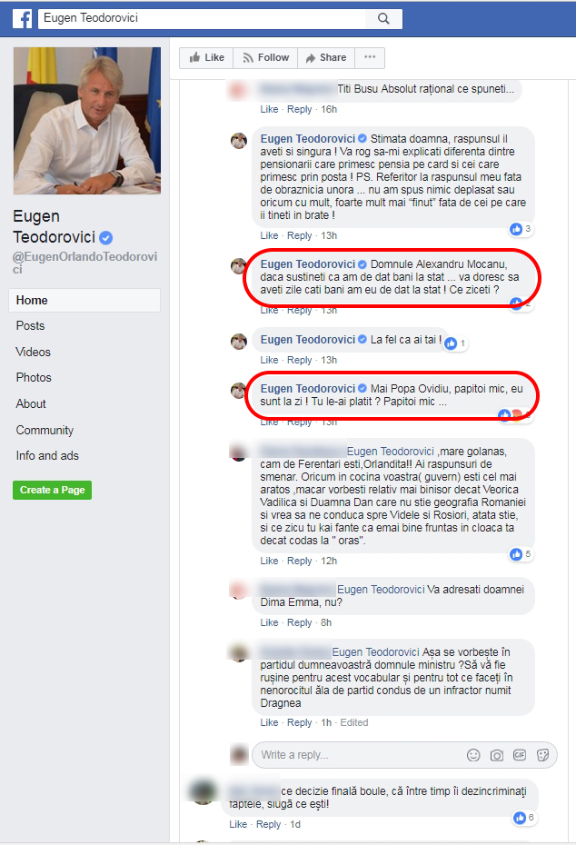Add a GIF to reply

(520, 755)
